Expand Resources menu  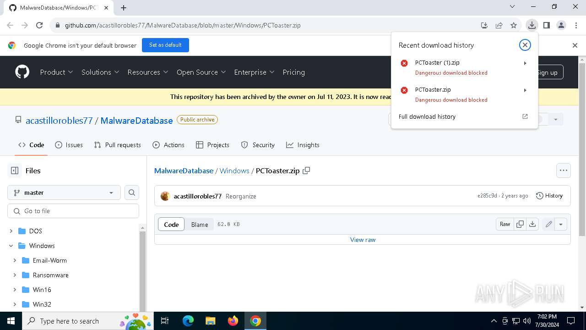click(148, 72)
